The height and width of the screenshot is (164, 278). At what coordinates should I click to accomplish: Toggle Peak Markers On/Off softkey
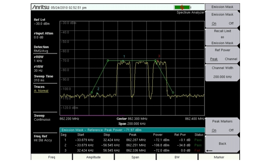tap(222, 126)
